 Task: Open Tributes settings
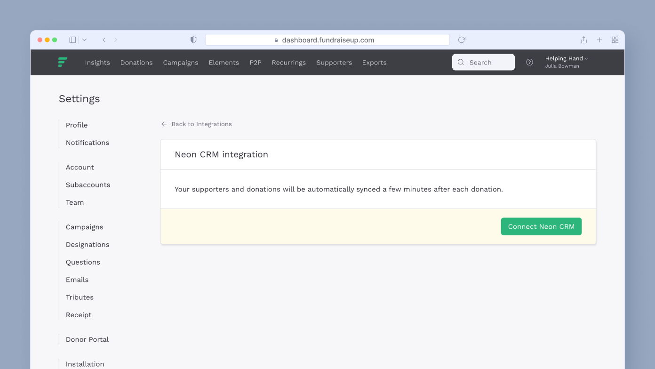[80, 297]
